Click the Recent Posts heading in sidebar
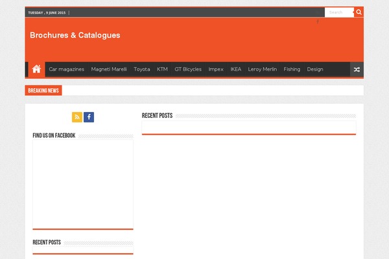This screenshot has width=389, height=259. (x=47, y=242)
